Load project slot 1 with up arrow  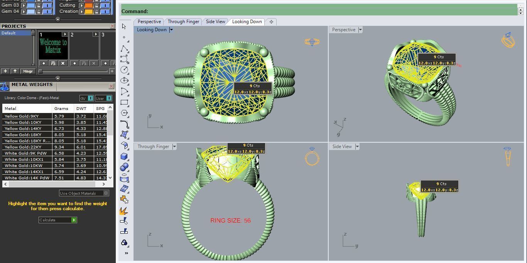click(x=44, y=63)
